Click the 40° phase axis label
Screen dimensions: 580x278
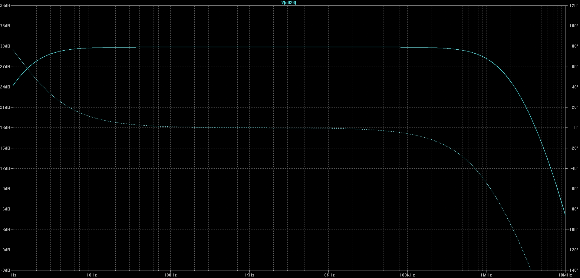pos(575,87)
